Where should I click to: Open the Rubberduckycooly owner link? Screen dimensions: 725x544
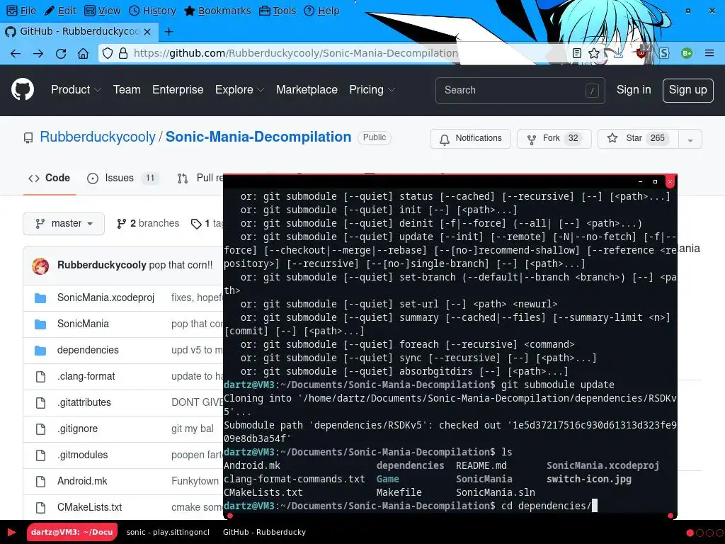(98, 137)
